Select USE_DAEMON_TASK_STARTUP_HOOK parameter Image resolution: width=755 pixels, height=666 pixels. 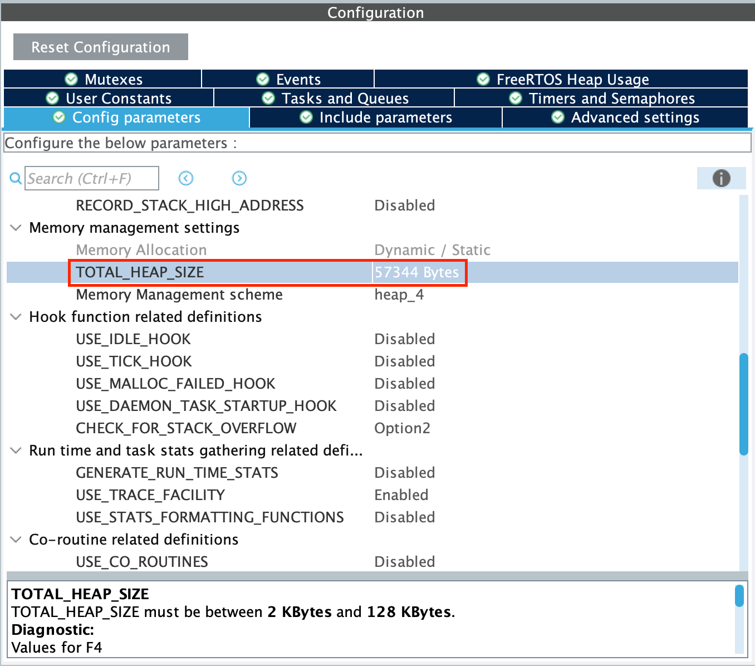(x=207, y=406)
